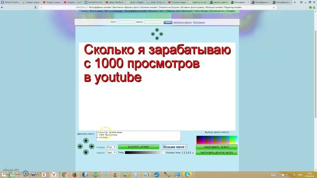The image size is (317, 178).
Task: Open the text style dropdown below 'Размер'
Action: coord(111,153)
